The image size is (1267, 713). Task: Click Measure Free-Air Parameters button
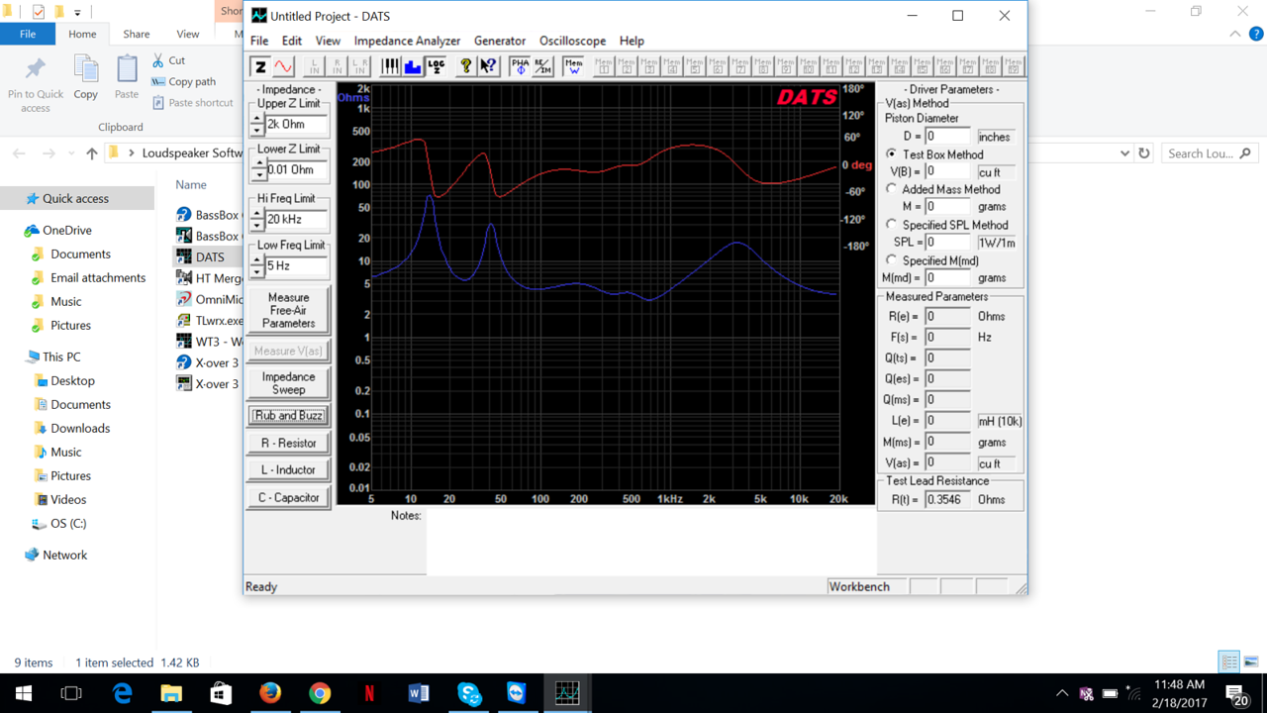(288, 310)
